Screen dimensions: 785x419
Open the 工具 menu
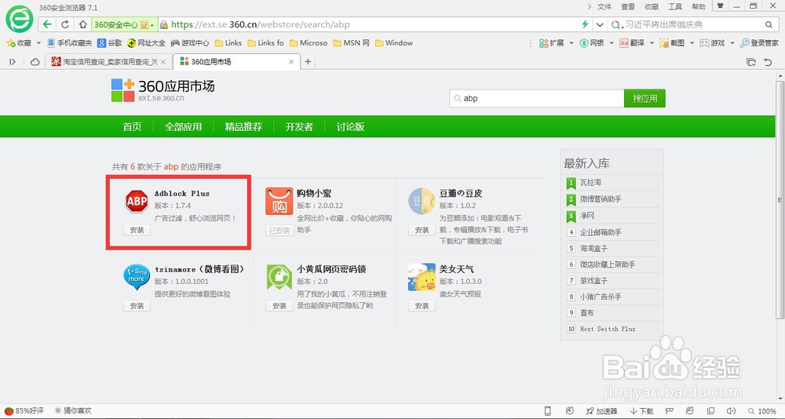(675, 6)
